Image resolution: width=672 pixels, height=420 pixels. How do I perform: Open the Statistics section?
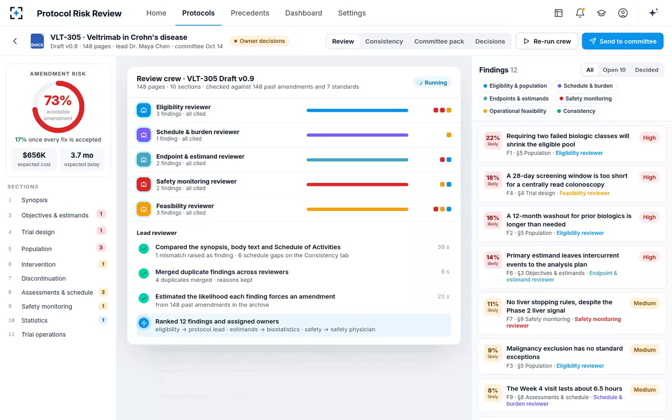click(58, 321)
